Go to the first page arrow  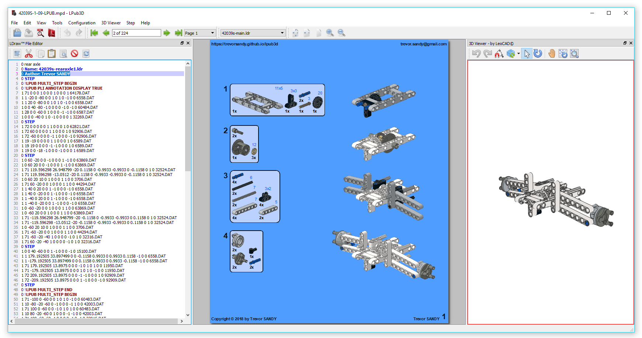click(x=94, y=33)
